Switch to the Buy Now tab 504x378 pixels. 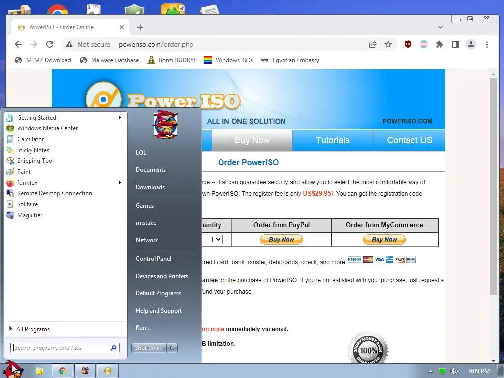click(252, 140)
